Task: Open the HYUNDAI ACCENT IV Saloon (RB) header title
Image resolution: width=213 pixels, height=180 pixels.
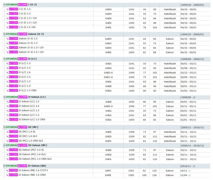Action: point(26,166)
